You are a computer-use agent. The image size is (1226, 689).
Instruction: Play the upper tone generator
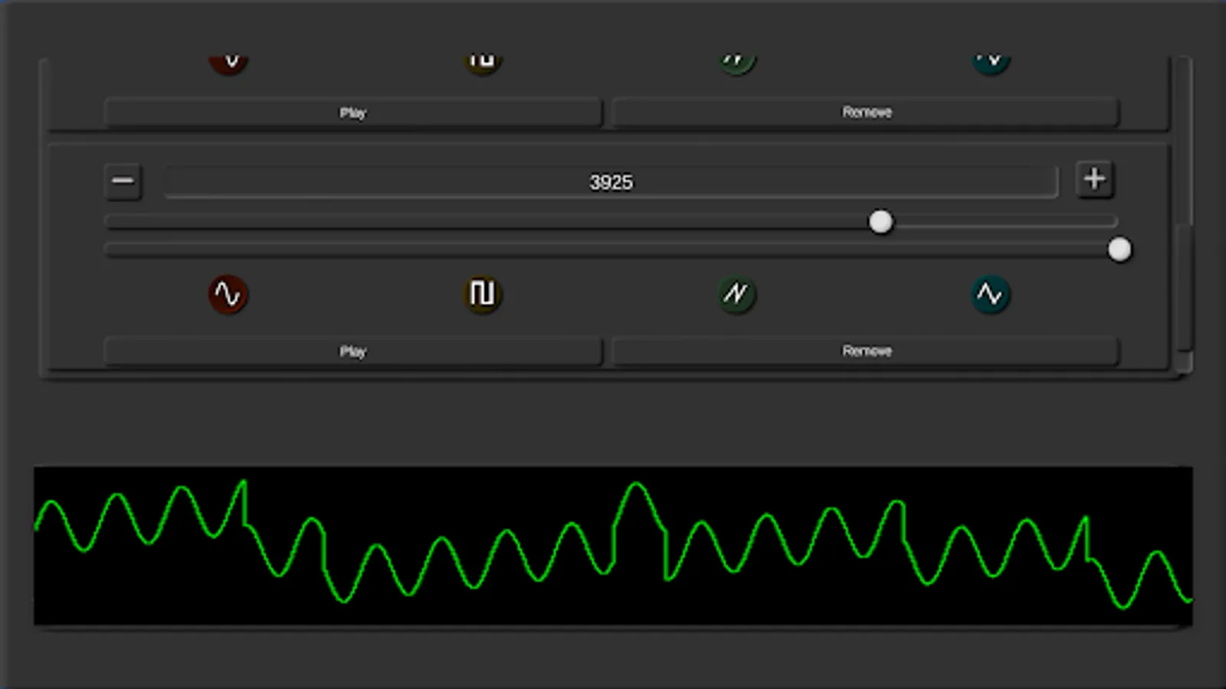(354, 112)
